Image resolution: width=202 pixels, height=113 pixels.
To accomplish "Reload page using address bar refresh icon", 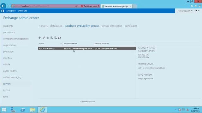I will click(x=98, y=6).
